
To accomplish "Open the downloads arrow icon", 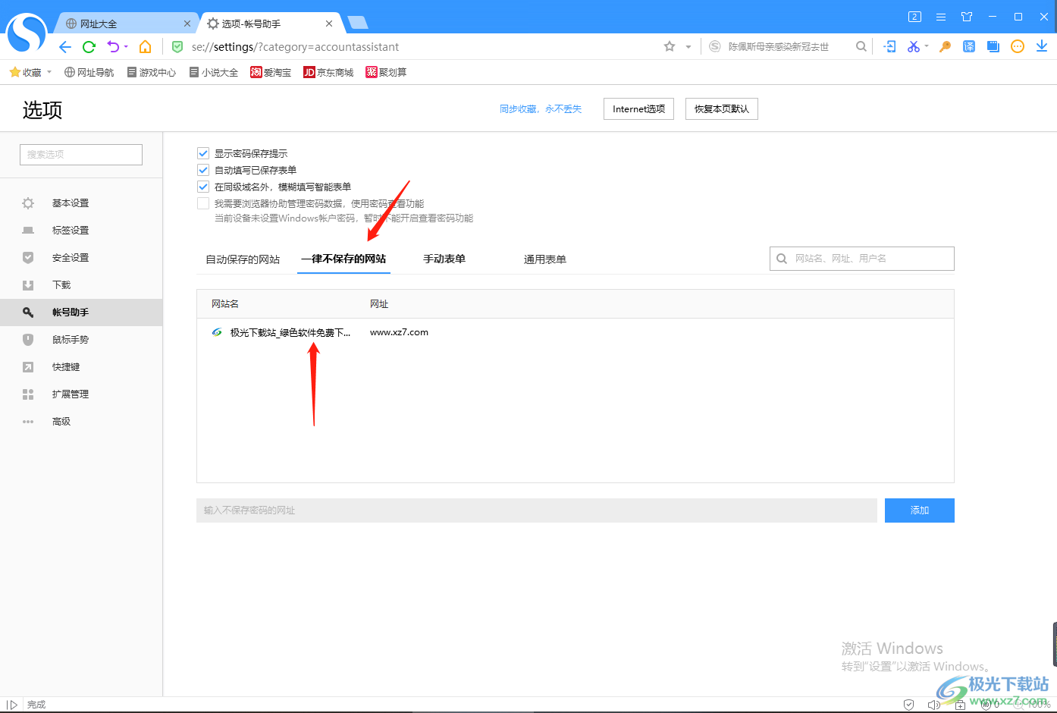I will [1042, 46].
